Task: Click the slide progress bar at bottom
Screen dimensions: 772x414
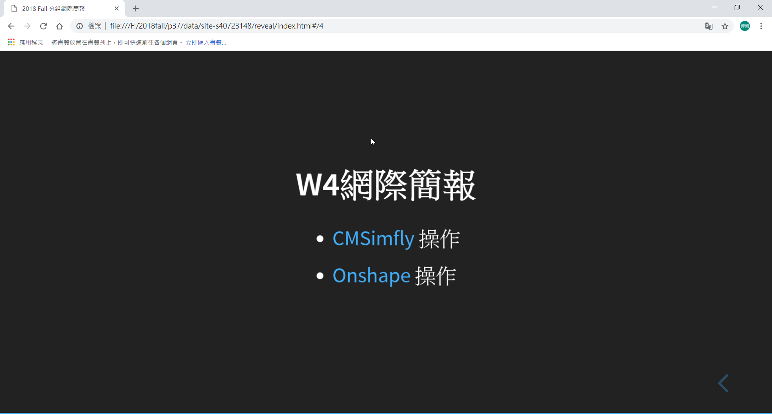Action: tap(386, 413)
